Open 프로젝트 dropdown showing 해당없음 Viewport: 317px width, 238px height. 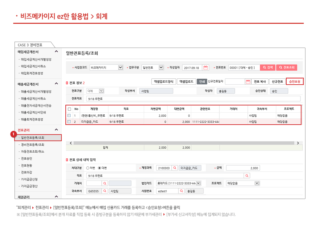pos(243,183)
